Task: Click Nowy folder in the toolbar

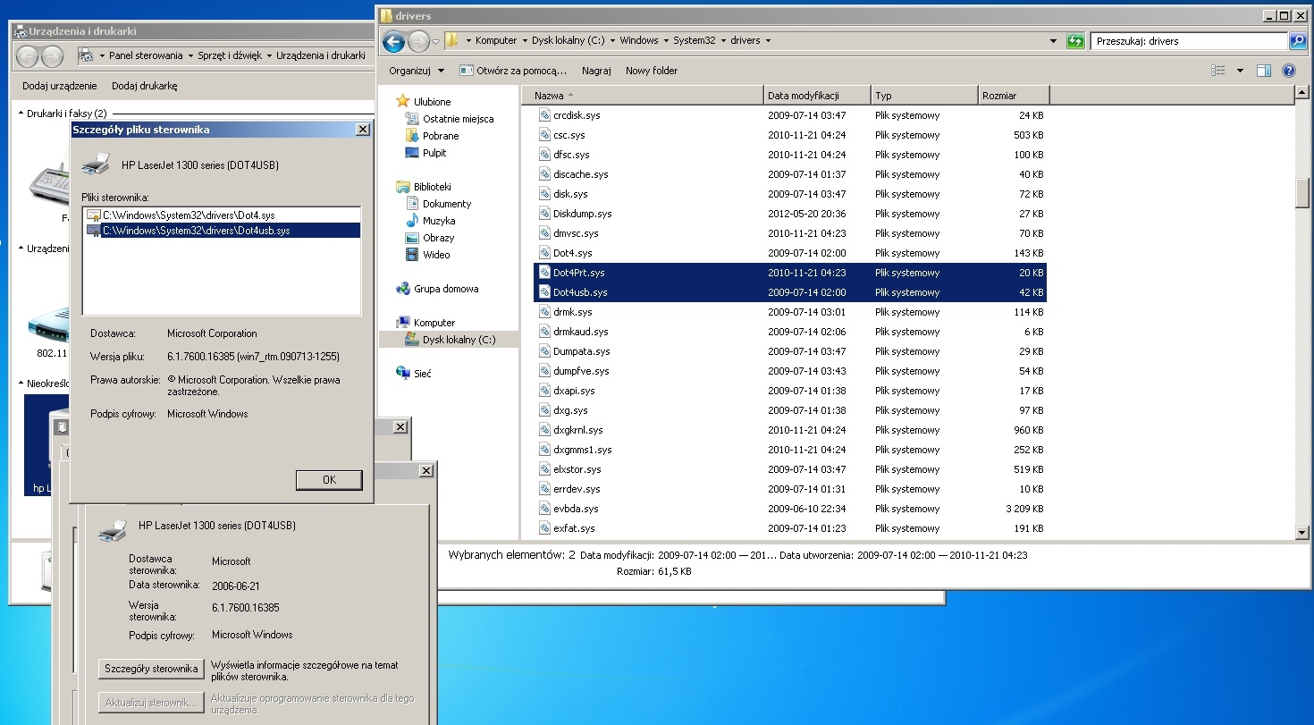Action: pos(651,71)
